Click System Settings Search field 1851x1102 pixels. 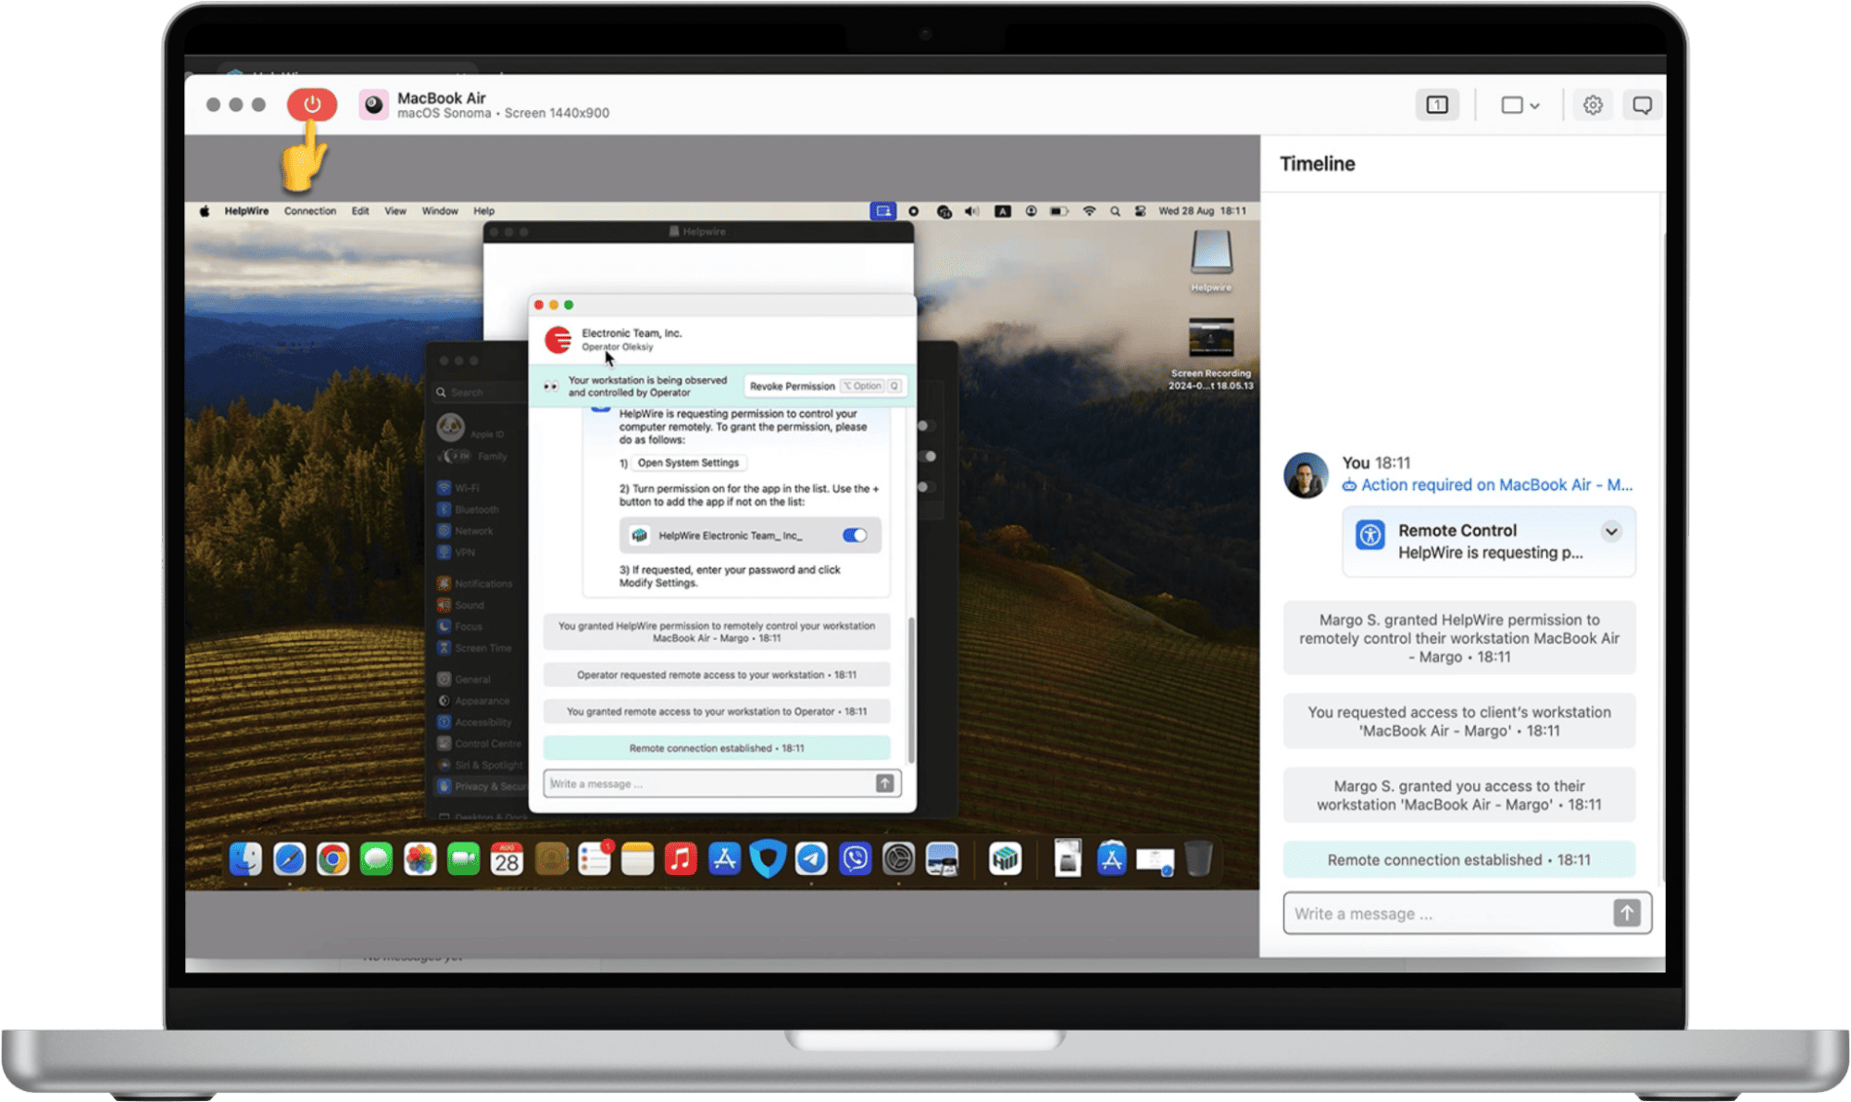[479, 392]
